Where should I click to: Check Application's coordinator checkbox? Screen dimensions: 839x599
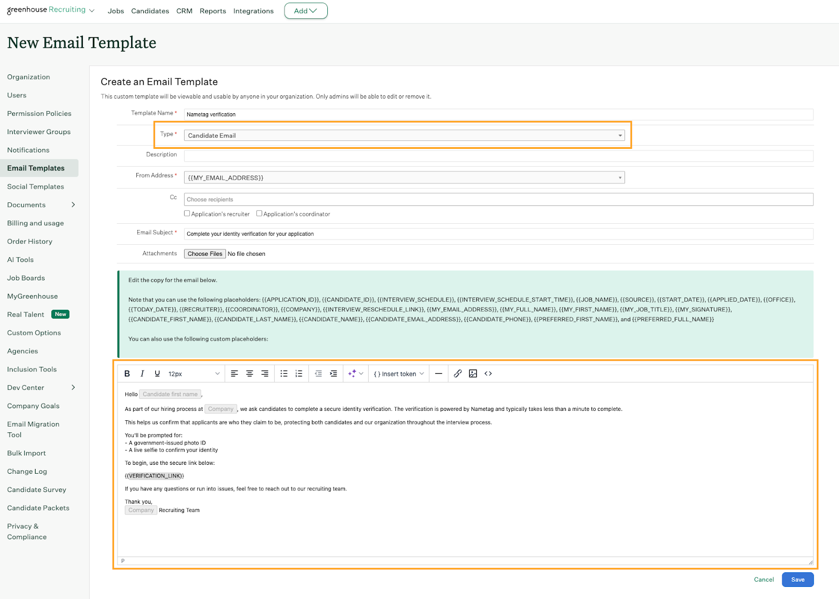[x=259, y=214]
